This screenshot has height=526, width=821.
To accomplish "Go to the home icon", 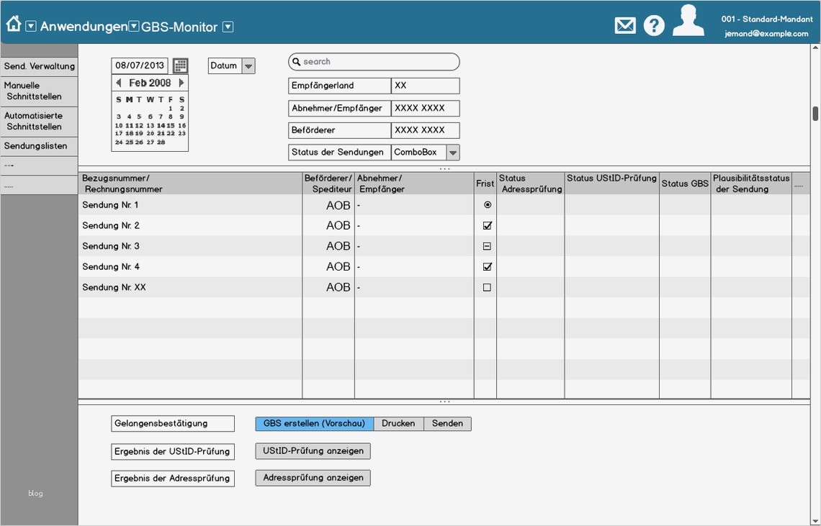I will (14, 24).
